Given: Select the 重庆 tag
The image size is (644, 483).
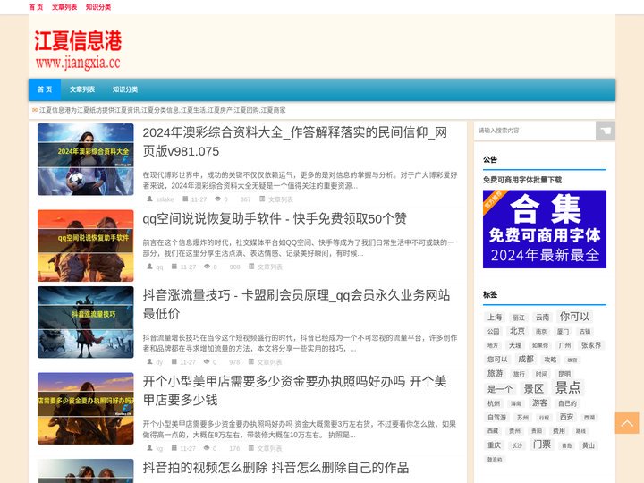Looking at the screenshot, I should coord(494,445).
